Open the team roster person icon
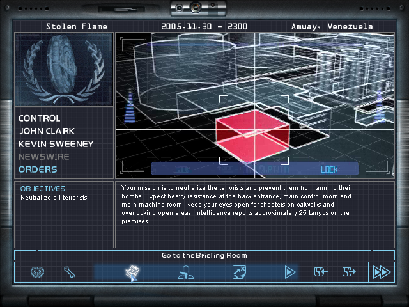Viewport: 409px width, 307px height. 186,272
